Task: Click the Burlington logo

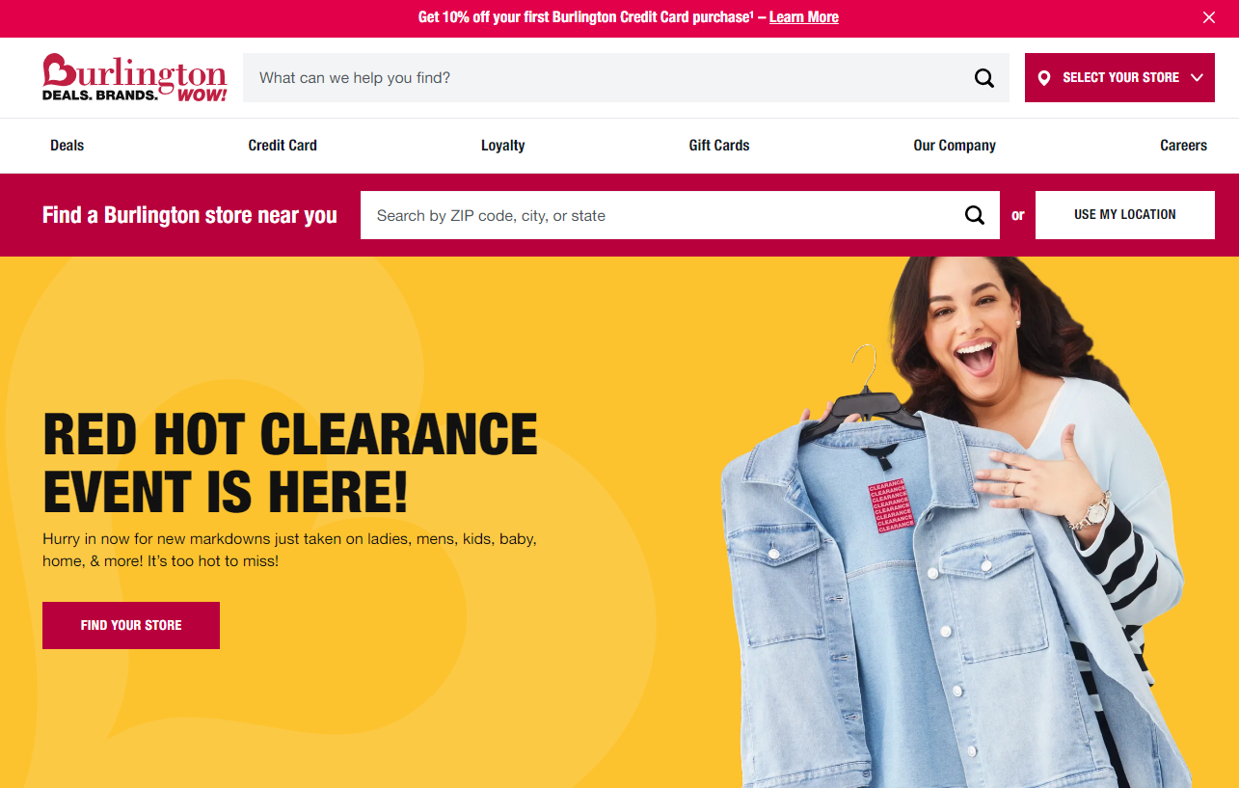Action: tap(135, 77)
